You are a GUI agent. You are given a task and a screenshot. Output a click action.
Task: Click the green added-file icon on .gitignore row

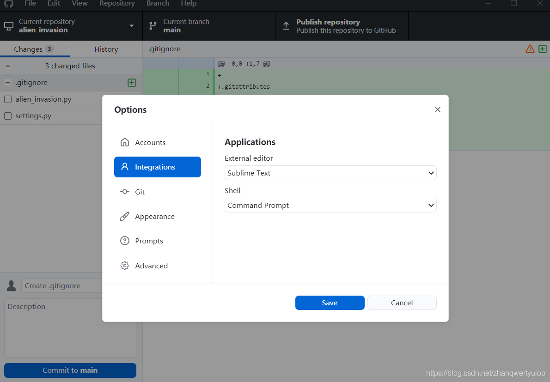132,83
